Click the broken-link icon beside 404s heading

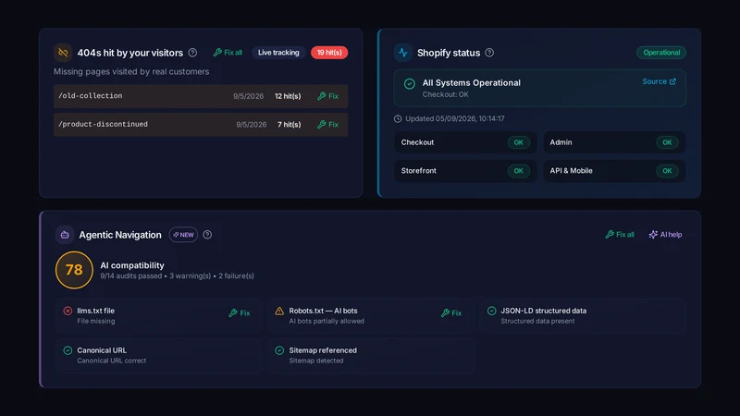click(x=63, y=53)
